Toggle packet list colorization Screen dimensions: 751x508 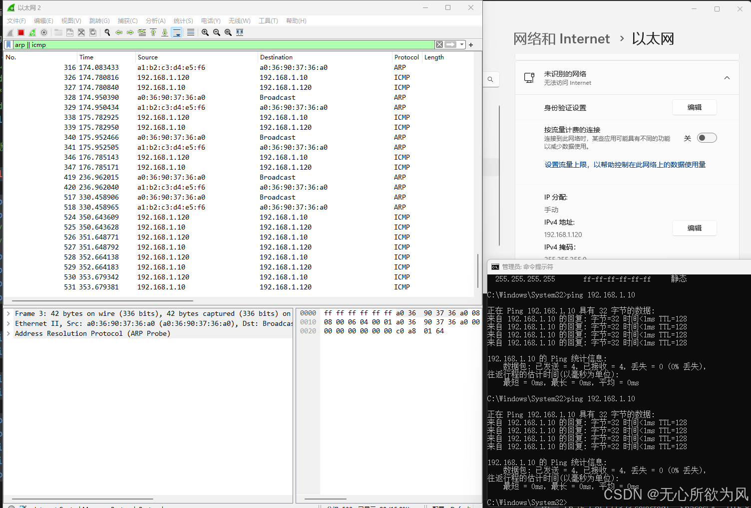(191, 32)
